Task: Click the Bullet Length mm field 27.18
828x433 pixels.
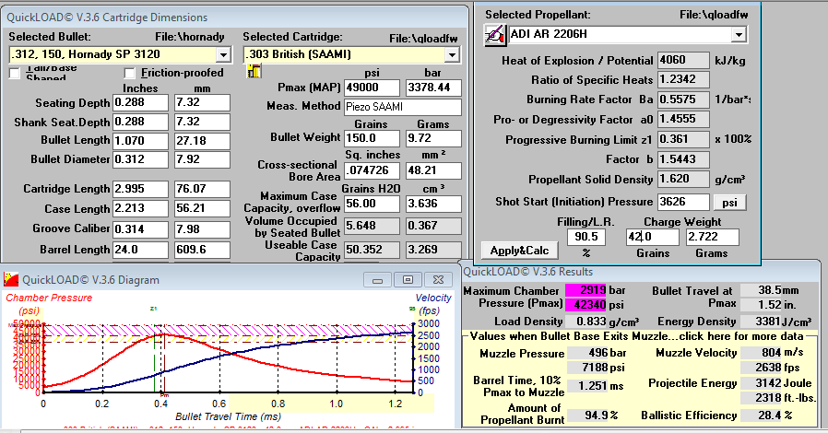Action: point(202,141)
